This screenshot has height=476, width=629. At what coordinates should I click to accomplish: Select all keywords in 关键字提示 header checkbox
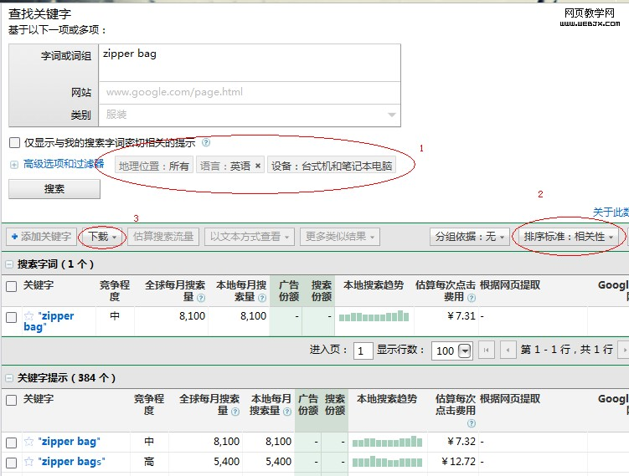[11, 401]
